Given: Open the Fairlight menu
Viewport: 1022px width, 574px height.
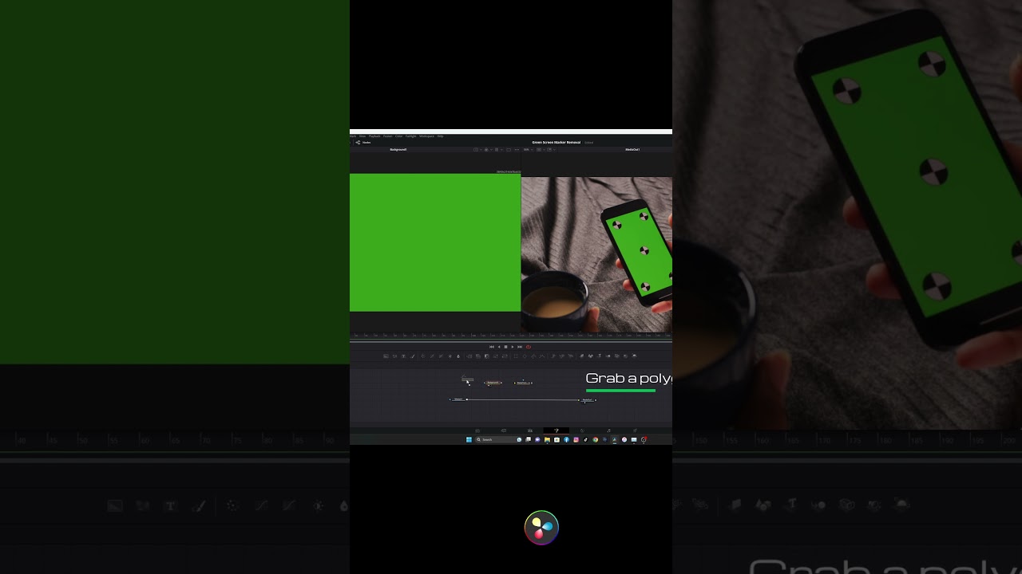Looking at the screenshot, I should coord(410,136).
